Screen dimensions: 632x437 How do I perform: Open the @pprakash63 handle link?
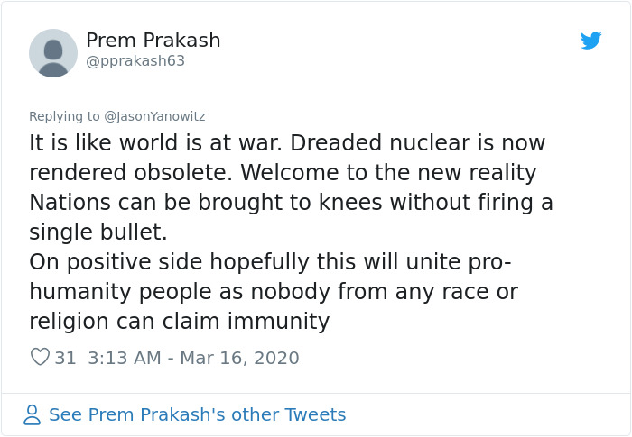135,61
